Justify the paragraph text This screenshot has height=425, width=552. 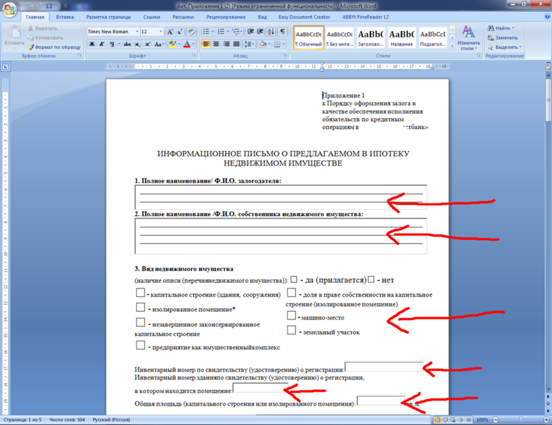[x=237, y=44]
